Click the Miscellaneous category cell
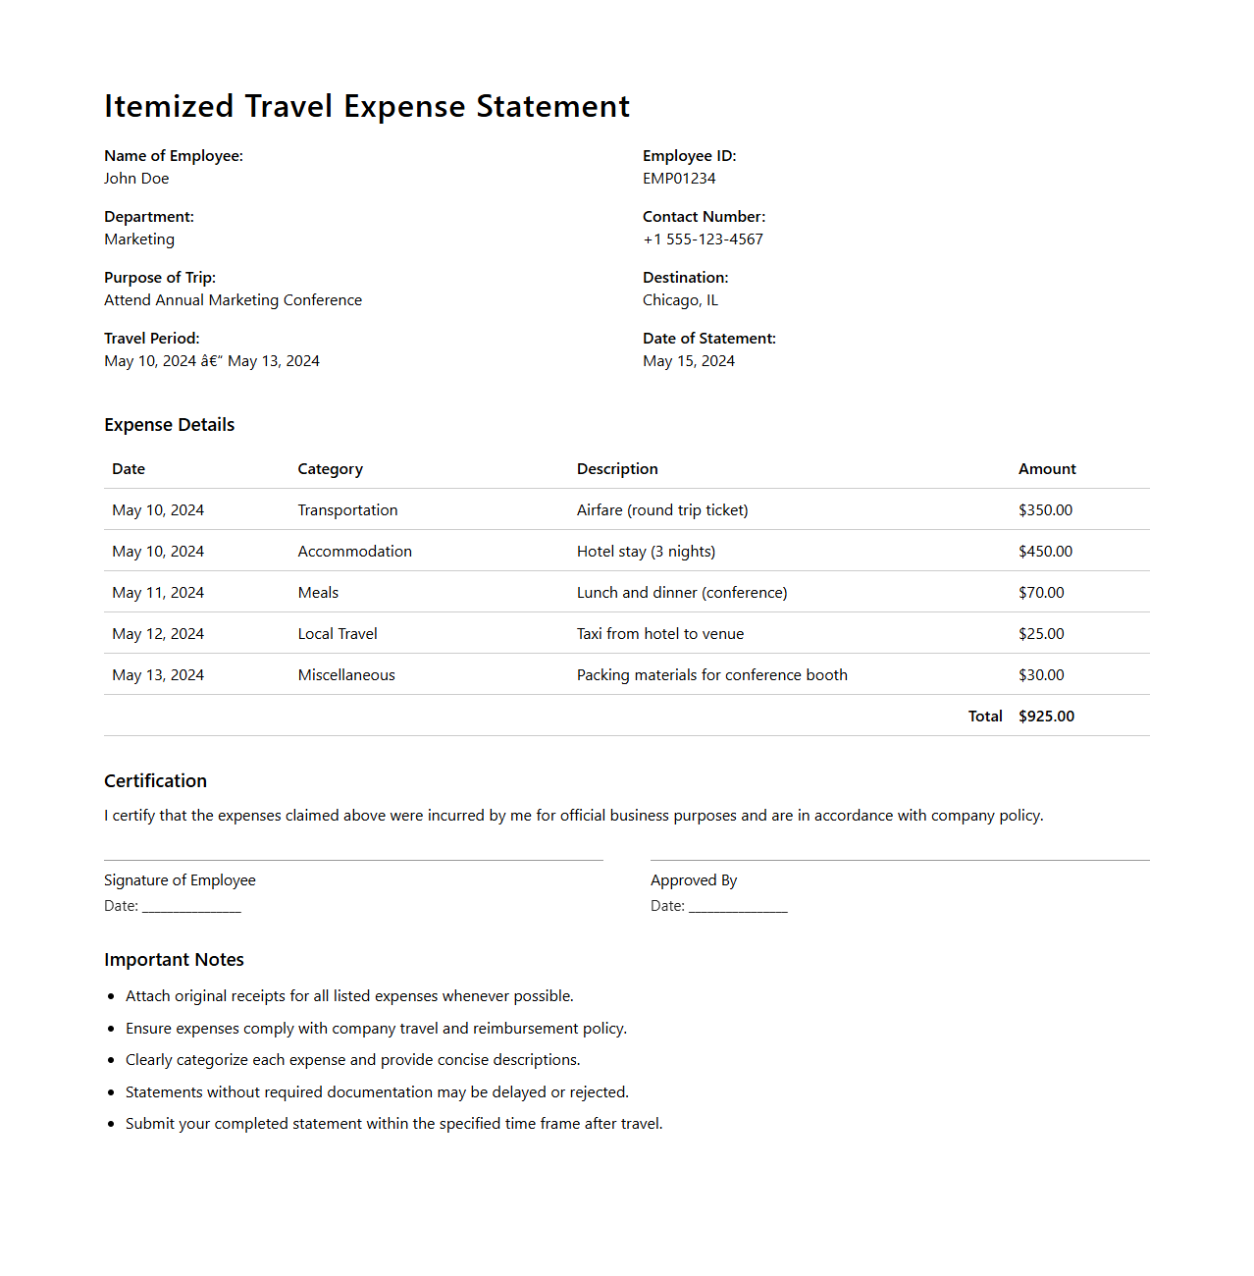Image resolution: width=1254 pixels, height=1276 pixels. pos(346,675)
